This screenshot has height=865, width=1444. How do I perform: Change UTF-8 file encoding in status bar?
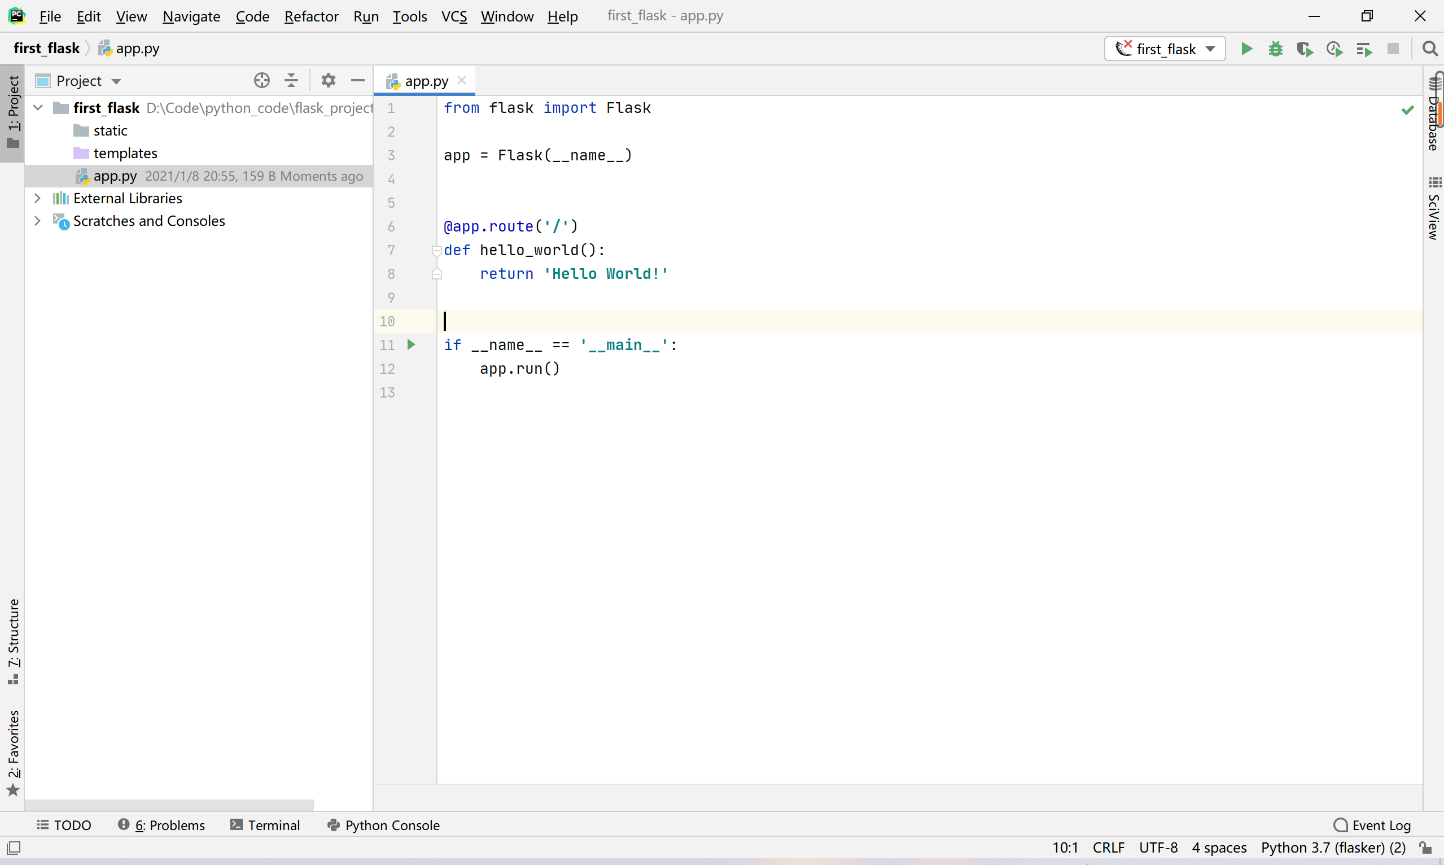point(1158,847)
